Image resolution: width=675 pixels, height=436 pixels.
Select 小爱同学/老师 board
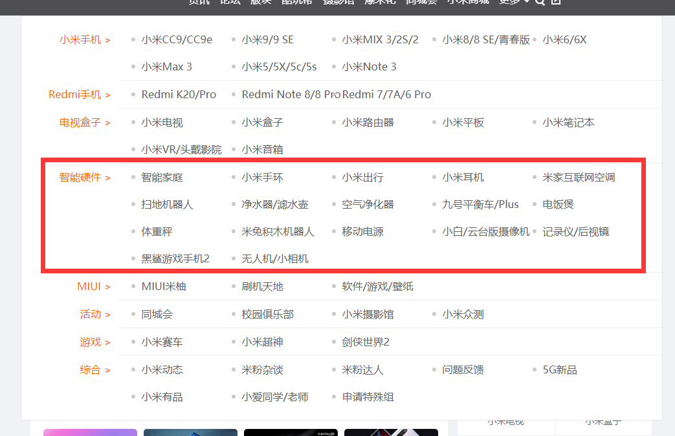click(275, 397)
